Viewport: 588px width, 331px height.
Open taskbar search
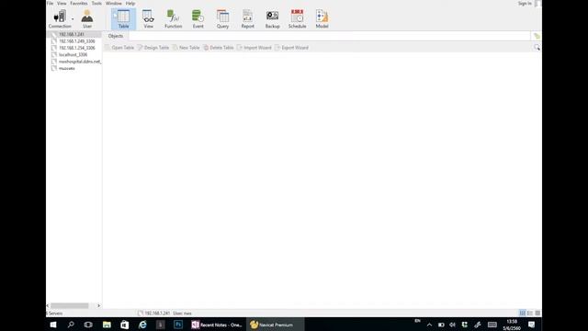click(71, 325)
